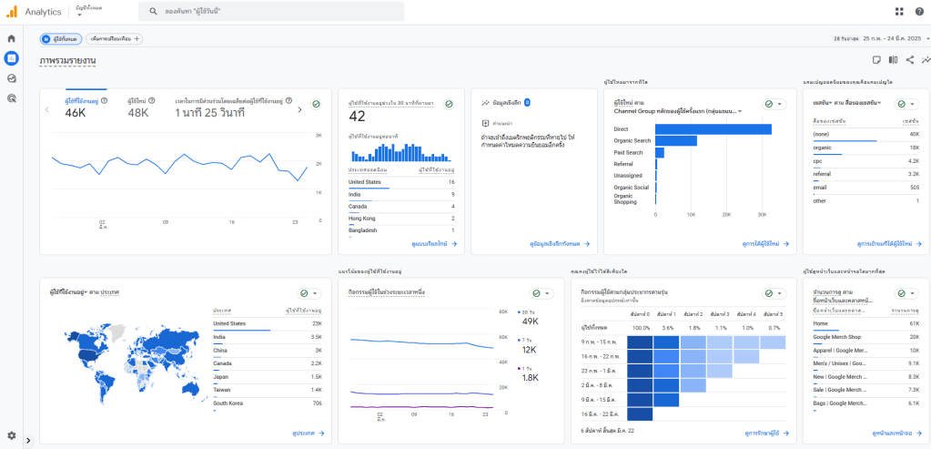Click the customize report icon in report toolbar
This screenshot has width=931, height=449.
pos(875,60)
